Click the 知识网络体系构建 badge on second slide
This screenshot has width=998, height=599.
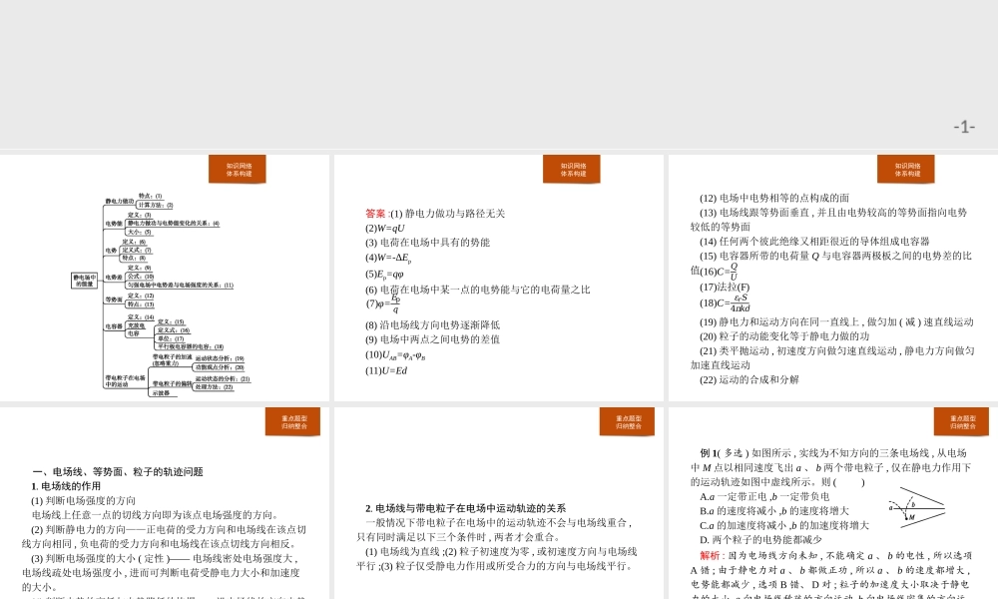(572, 169)
